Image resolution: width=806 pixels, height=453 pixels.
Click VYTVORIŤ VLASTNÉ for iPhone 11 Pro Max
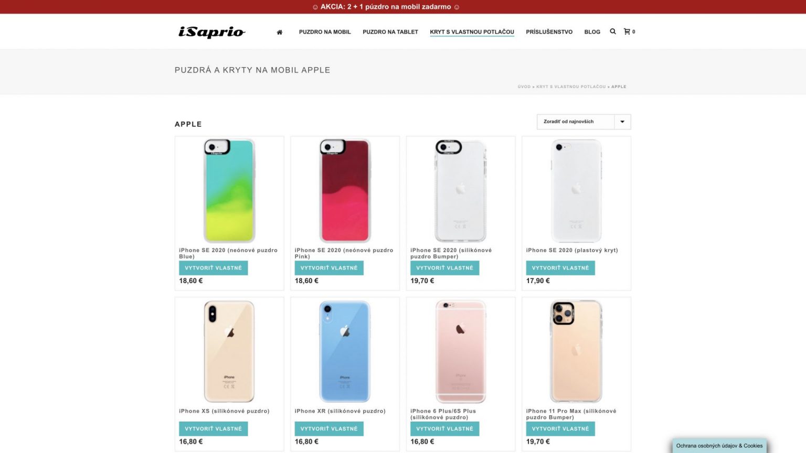click(560, 429)
